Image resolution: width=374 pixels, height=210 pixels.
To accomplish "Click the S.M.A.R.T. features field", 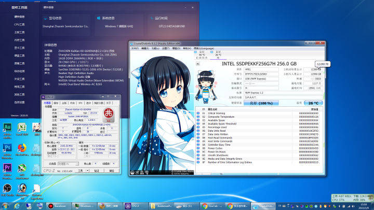I will [x=283, y=97].
